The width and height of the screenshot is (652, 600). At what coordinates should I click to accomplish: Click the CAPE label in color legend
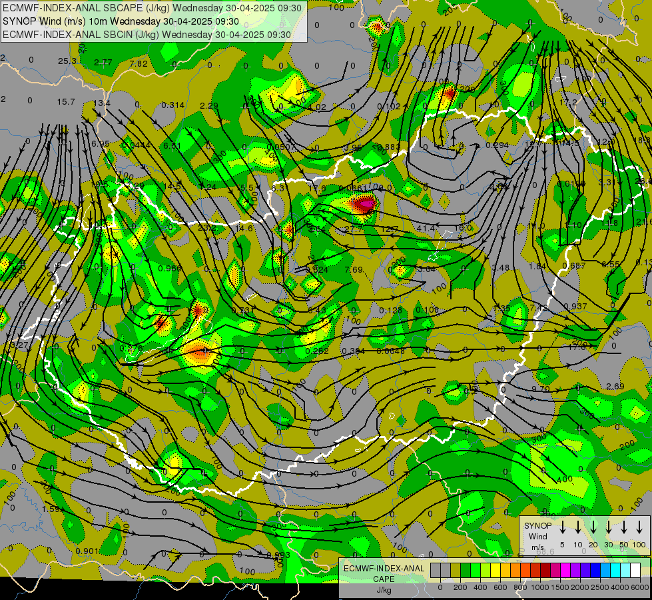(384, 579)
